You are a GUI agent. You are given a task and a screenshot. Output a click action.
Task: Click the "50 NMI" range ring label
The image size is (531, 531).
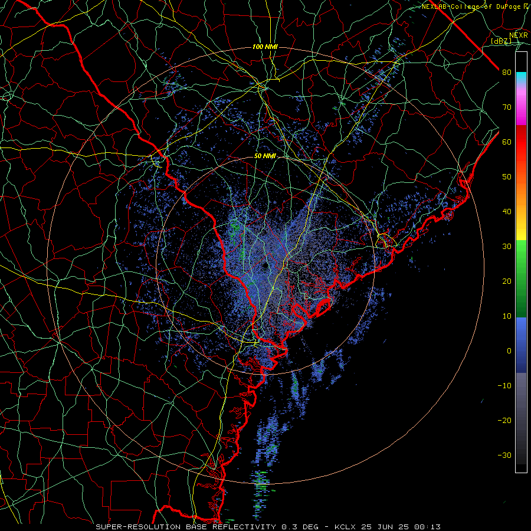click(265, 156)
